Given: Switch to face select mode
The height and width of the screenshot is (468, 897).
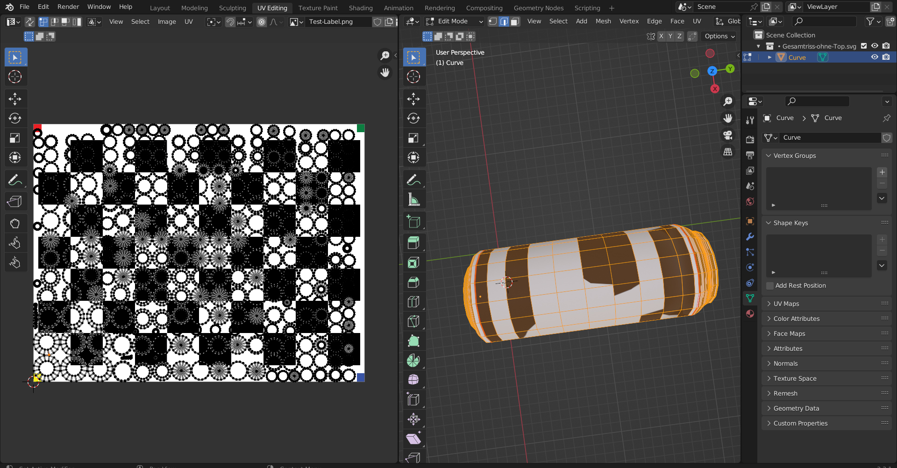Looking at the screenshot, I should pyautogui.click(x=515, y=21).
